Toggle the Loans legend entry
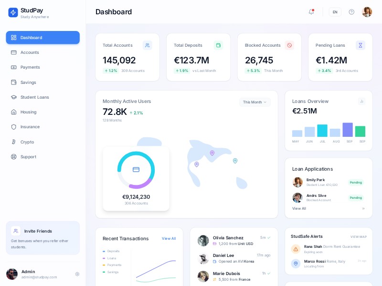 click(x=109, y=258)
